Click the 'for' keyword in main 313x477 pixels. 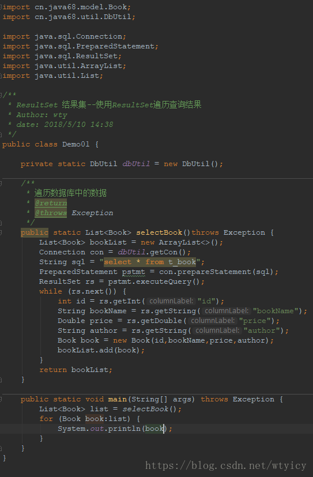[x=46, y=419]
